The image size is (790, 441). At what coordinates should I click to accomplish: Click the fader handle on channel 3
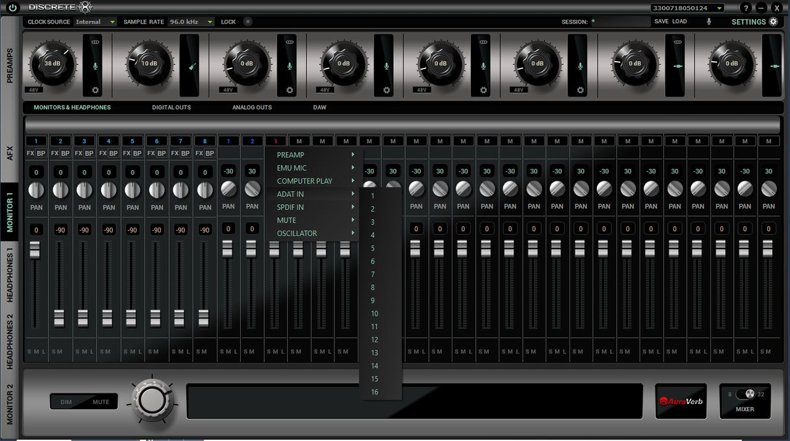point(83,318)
